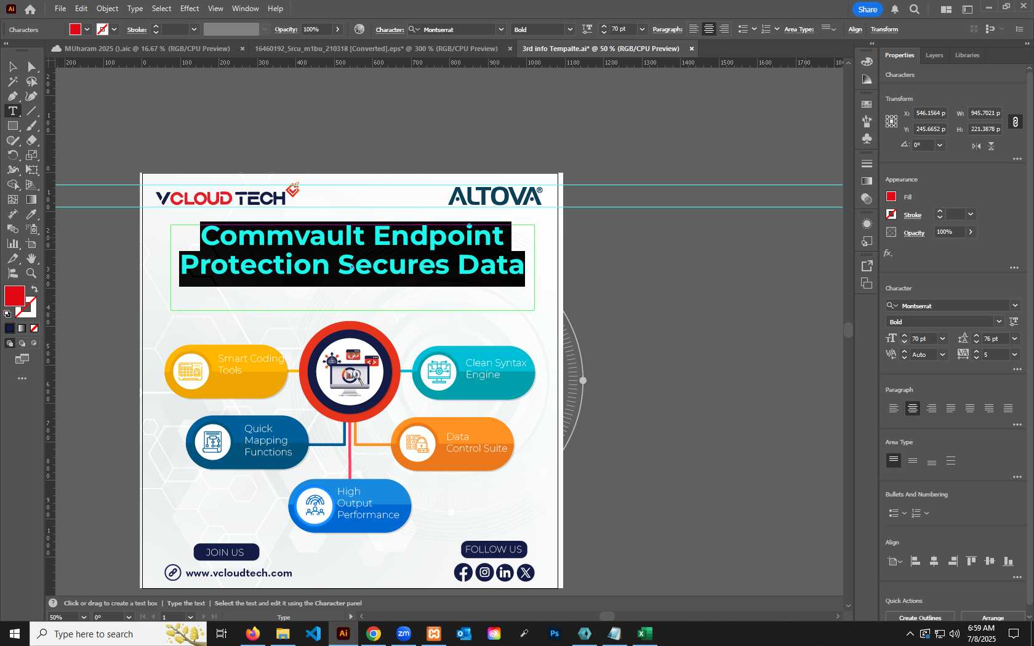Click Horizontal Align Center in Align section
The height and width of the screenshot is (646, 1034).
point(934,560)
